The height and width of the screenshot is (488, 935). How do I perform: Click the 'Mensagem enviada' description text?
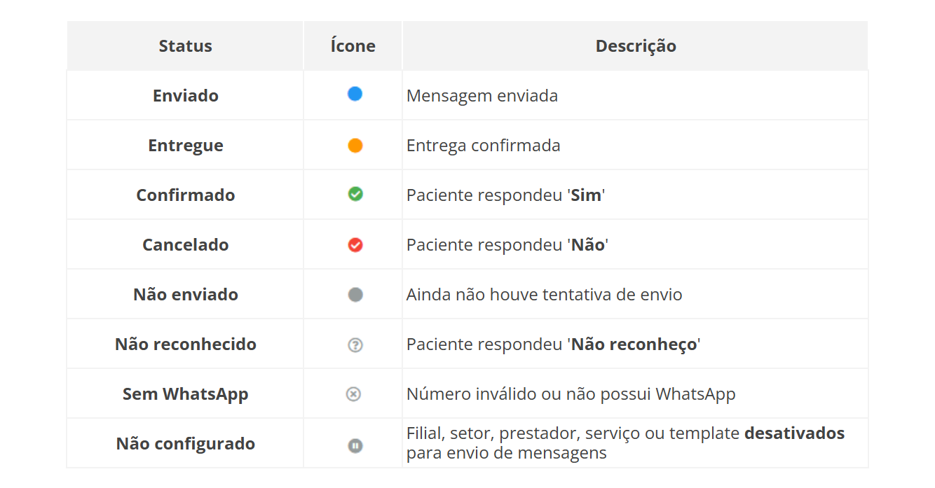482,96
